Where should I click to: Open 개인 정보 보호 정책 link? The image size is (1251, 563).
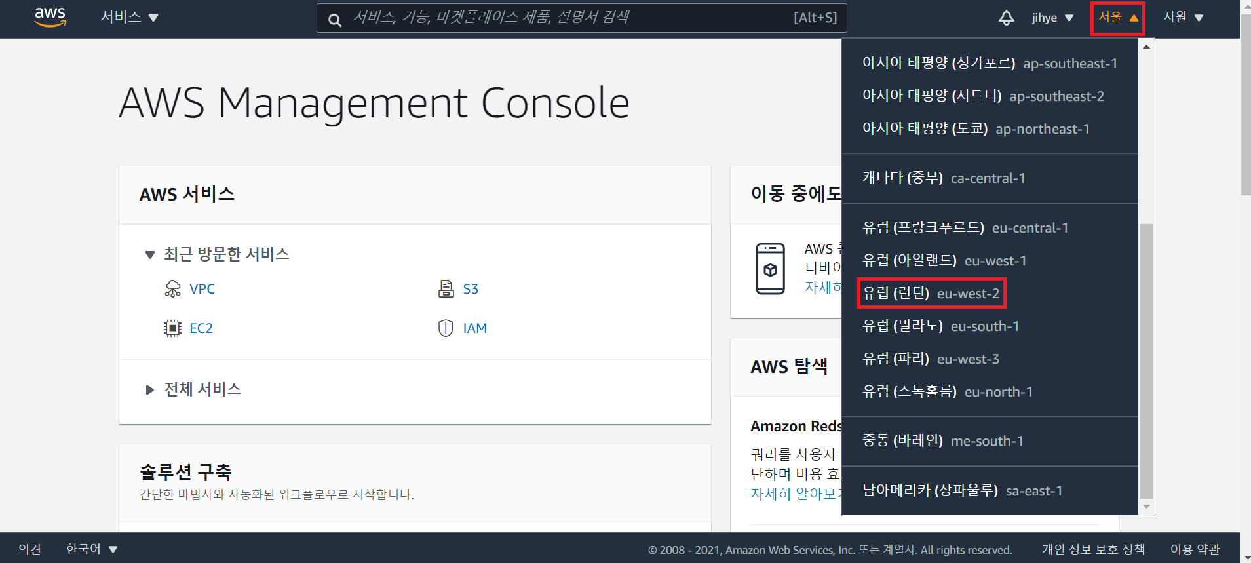(1094, 549)
